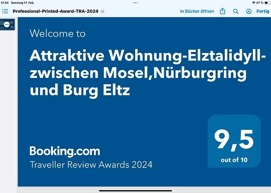Image resolution: width=271 pixels, height=193 pixels.
Task: Tap the date Samstag 17. Feb.
Action: click(x=22, y=3)
